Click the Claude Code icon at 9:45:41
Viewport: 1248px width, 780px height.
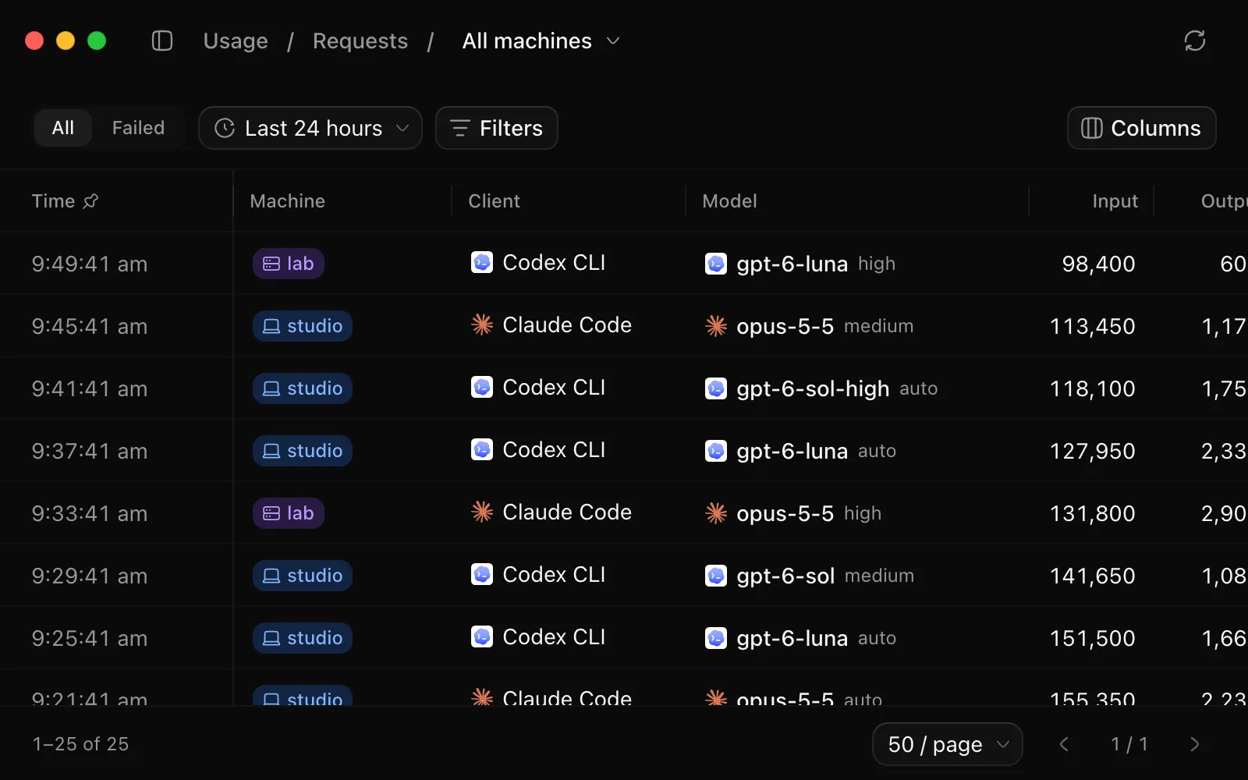[x=482, y=324]
